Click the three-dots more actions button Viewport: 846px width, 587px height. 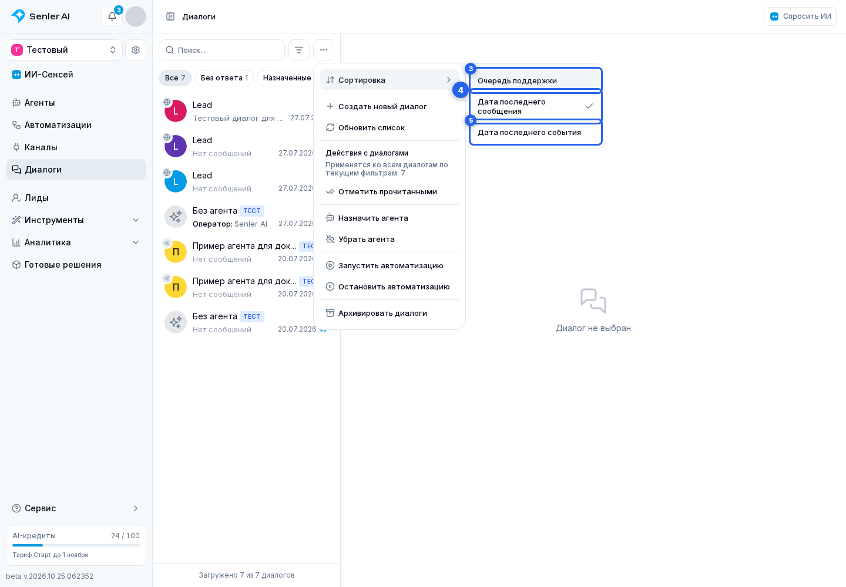coord(324,50)
